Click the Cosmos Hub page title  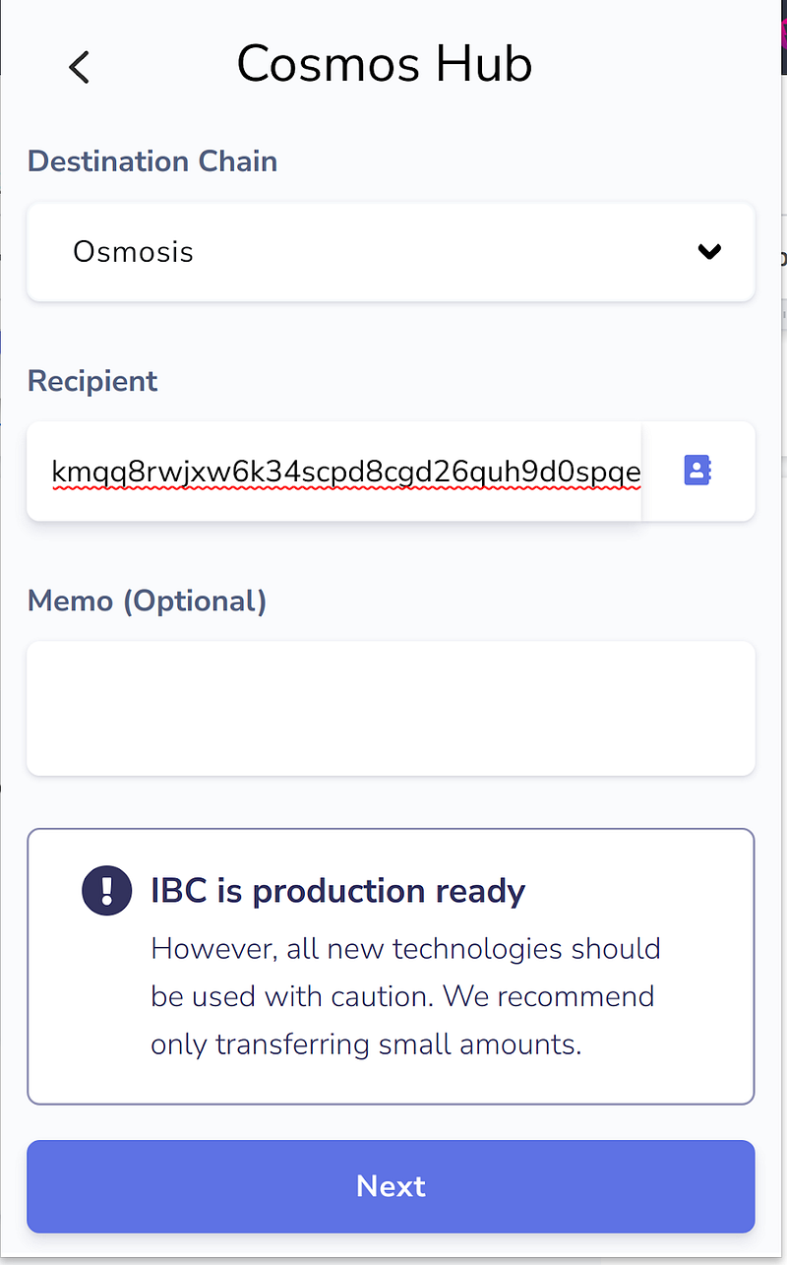tap(385, 64)
